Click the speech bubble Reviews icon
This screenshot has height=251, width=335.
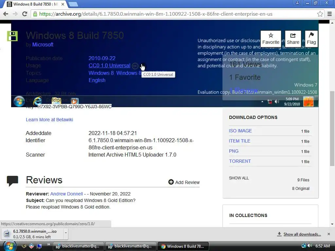12,180
